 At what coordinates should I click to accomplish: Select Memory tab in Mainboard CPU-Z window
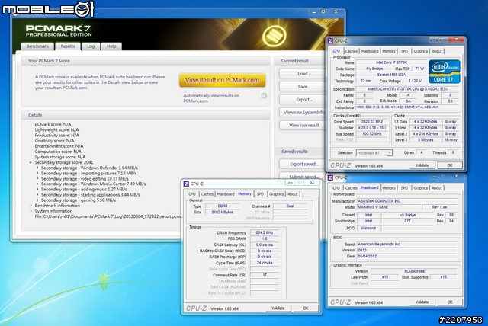tap(389, 187)
